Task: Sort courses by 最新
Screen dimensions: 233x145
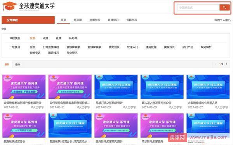Action: point(7,64)
